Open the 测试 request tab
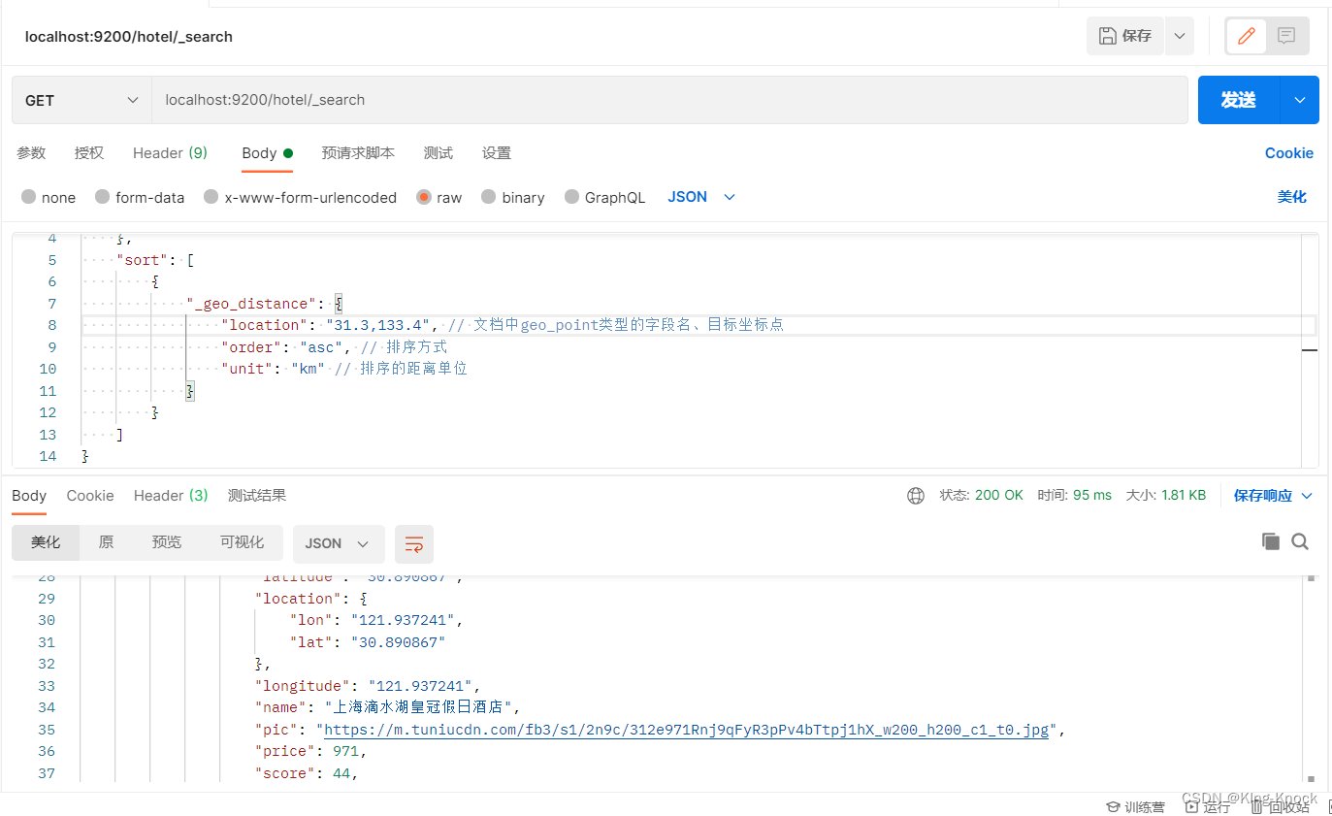This screenshot has height=816, width=1332. (x=439, y=153)
